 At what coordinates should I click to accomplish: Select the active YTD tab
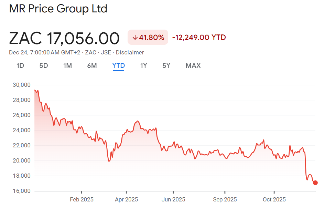pyautogui.click(x=118, y=65)
